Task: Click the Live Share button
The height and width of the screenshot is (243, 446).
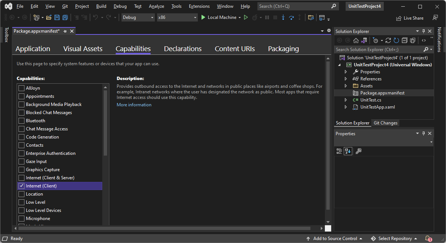Action: (410, 18)
